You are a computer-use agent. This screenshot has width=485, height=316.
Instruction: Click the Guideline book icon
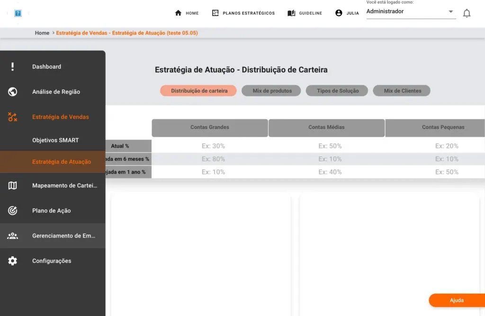click(291, 13)
